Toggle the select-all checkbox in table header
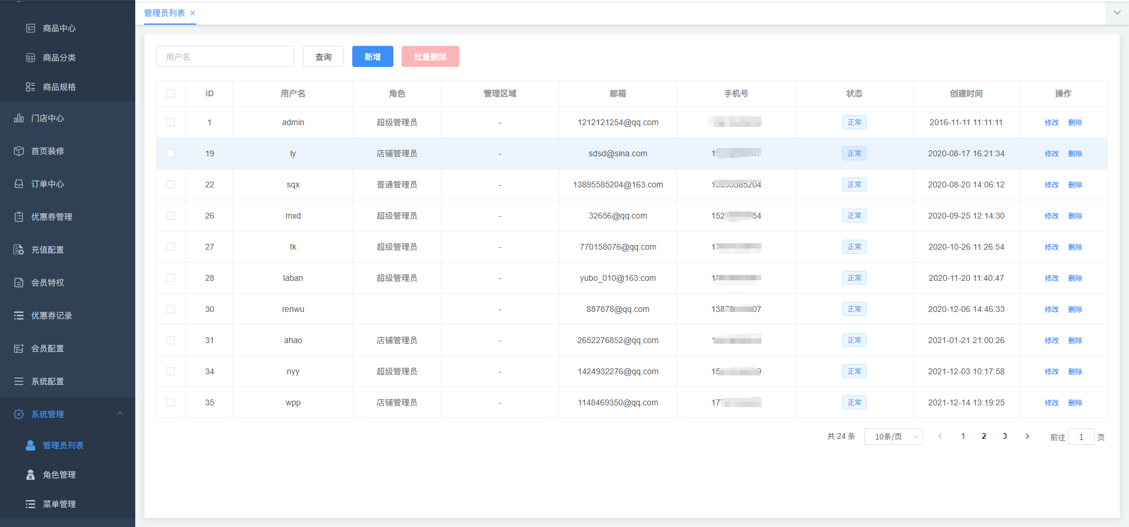 171,93
